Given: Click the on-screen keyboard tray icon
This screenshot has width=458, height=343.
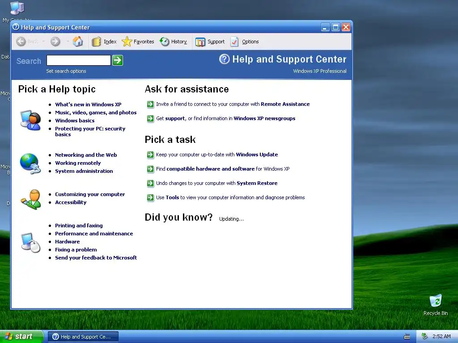Looking at the screenshot, I should pos(407,337).
